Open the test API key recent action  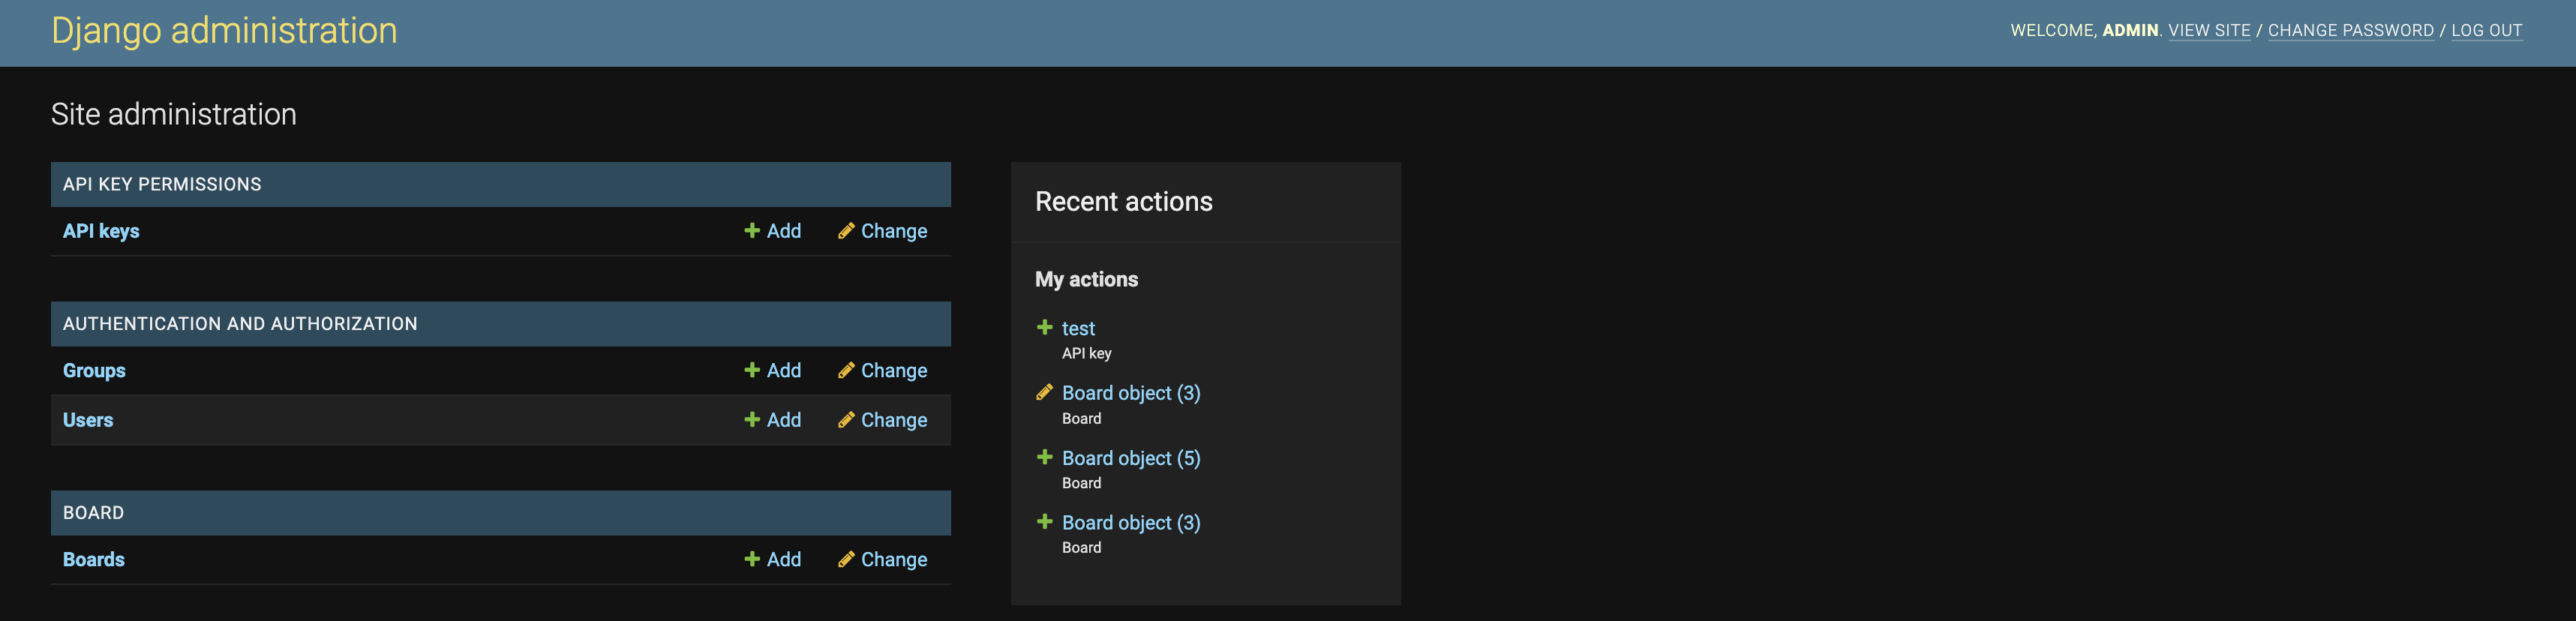(1078, 328)
